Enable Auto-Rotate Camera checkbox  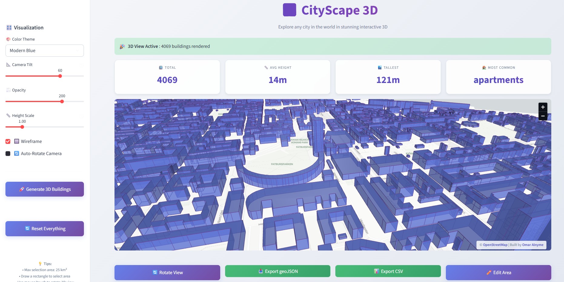8,154
